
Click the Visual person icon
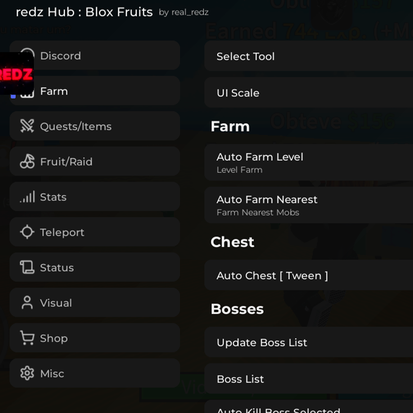[x=27, y=303]
